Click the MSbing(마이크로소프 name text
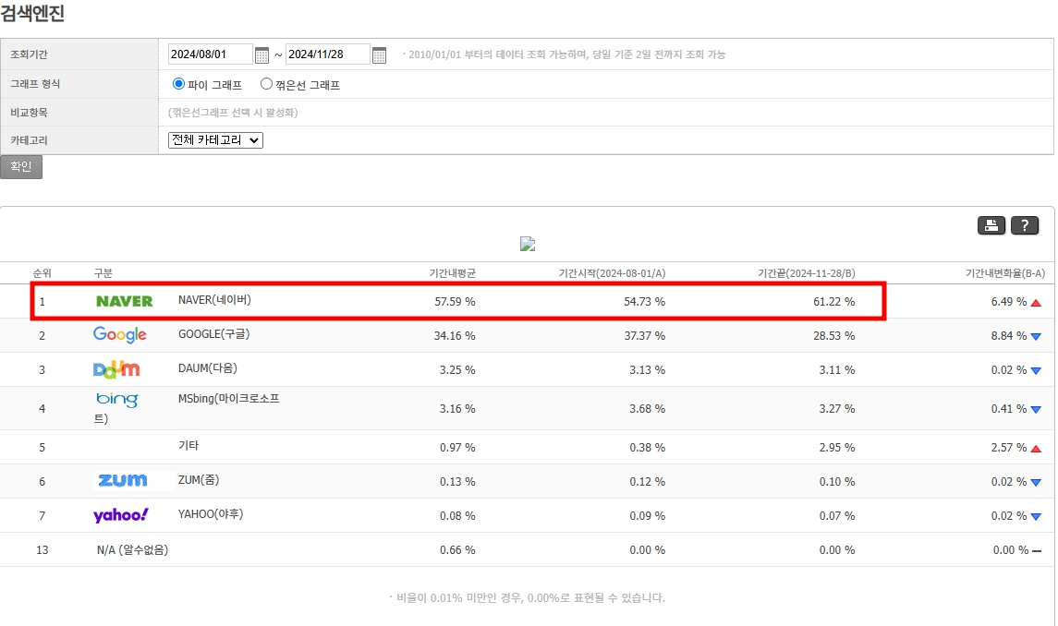1058x626 pixels. pos(229,399)
